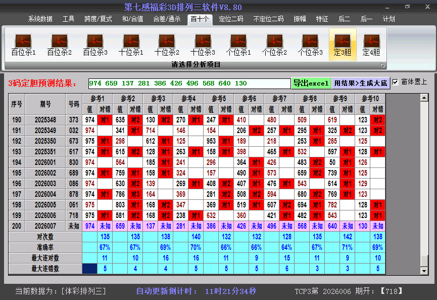Viewport: 437px width, 300px height.
Task: Switch to the 跨度/复式 tab
Action: 98,19
